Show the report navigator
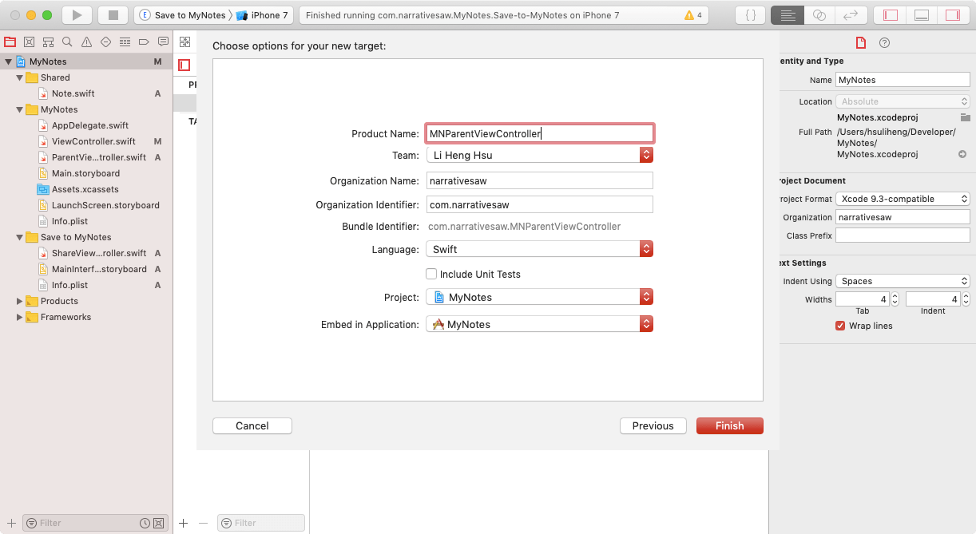976x534 pixels. point(163,42)
